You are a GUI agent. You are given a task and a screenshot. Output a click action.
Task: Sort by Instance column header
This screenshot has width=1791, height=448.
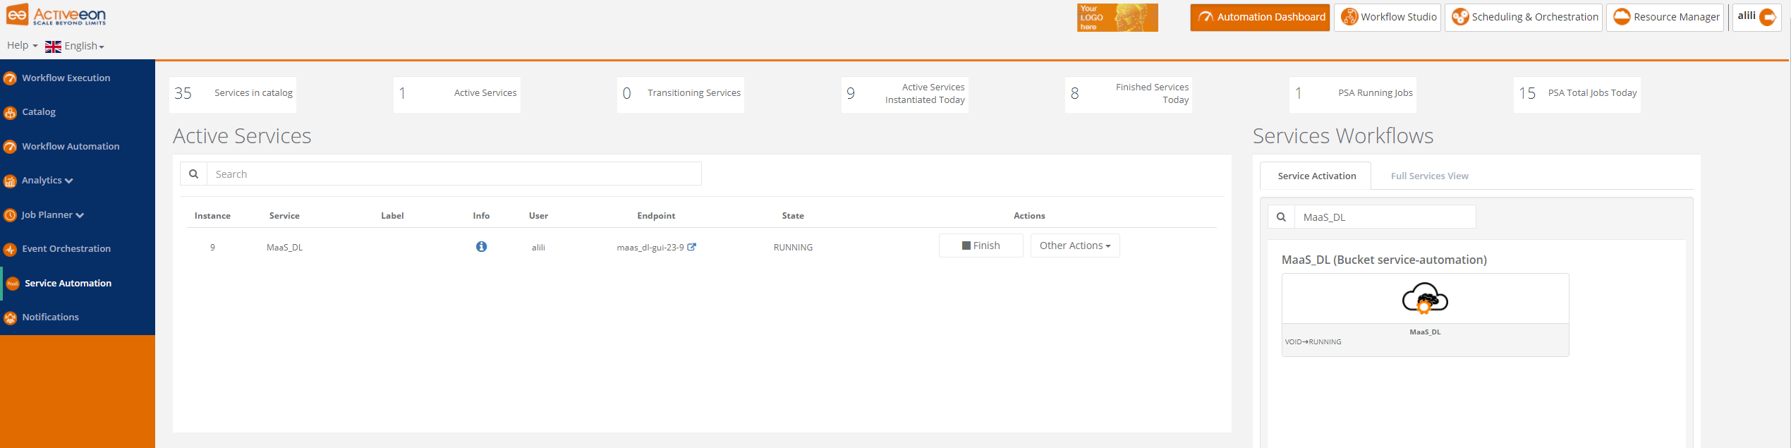pyautogui.click(x=212, y=216)
